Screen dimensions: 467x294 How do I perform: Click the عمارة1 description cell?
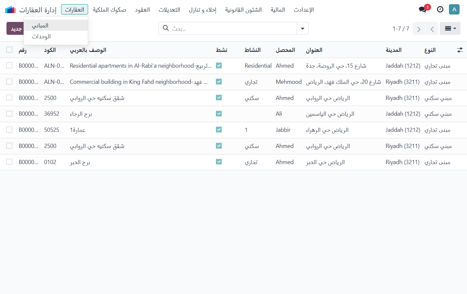click(78, 130)
